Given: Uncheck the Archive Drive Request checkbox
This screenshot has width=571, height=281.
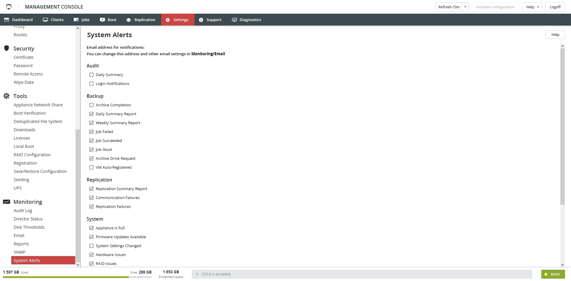Looking at the screenshot, I should click(x=91, y=158).
